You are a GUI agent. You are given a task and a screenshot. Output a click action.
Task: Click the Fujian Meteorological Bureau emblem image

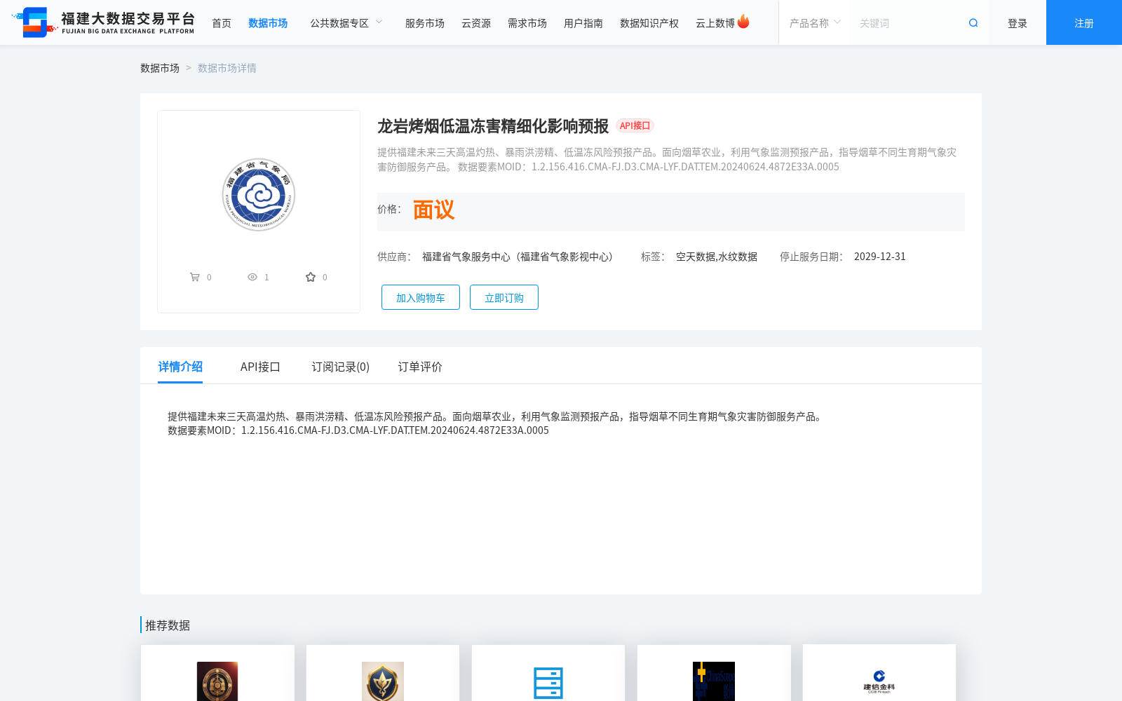pos(259,195)
